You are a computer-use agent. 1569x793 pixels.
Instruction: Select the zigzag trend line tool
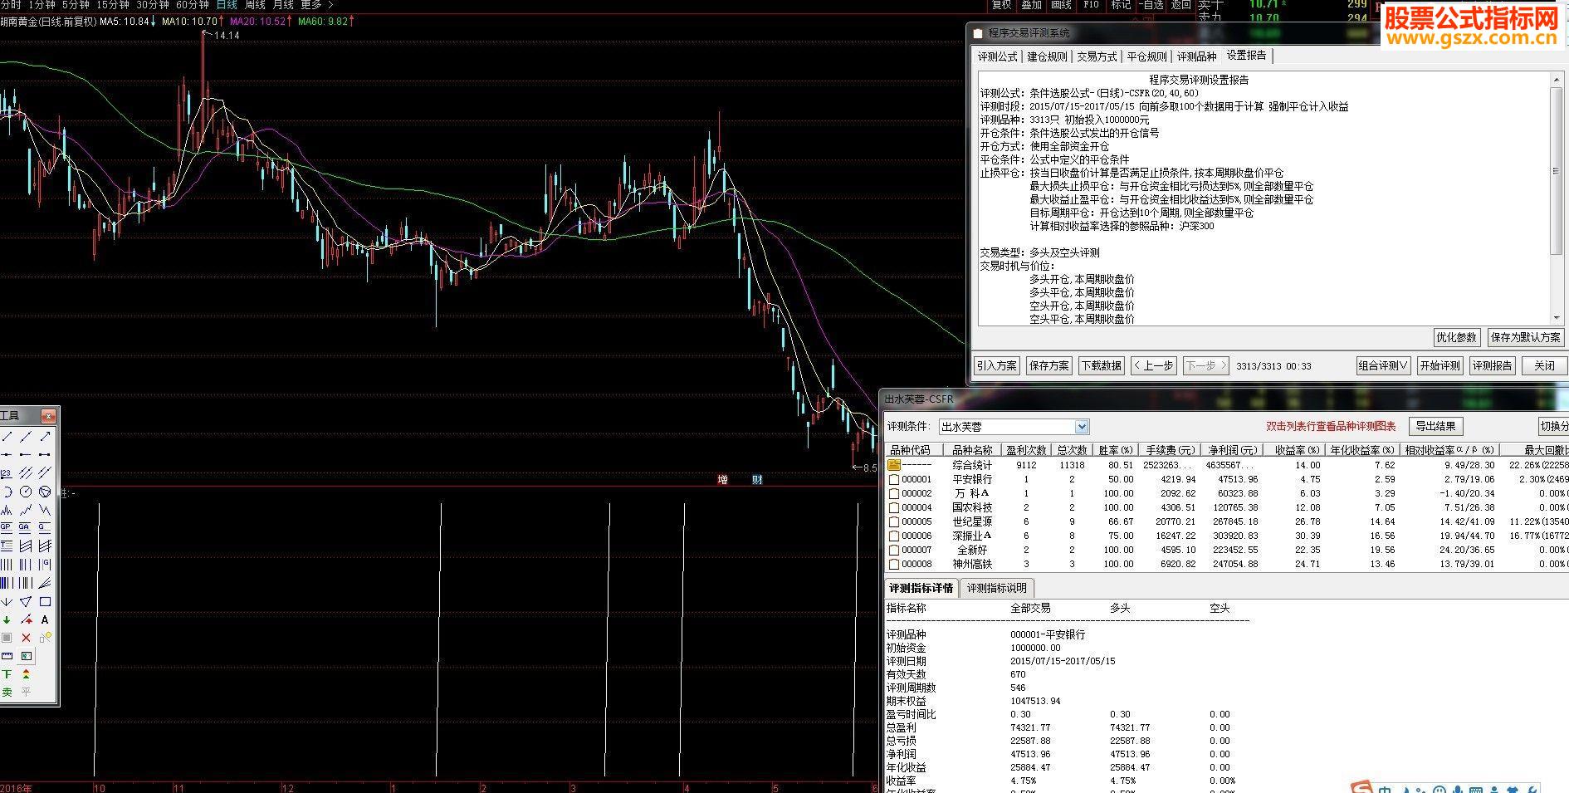(26, 509)
